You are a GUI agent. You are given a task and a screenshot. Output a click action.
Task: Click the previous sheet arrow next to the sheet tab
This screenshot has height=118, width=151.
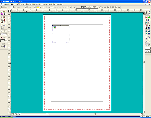12,114
